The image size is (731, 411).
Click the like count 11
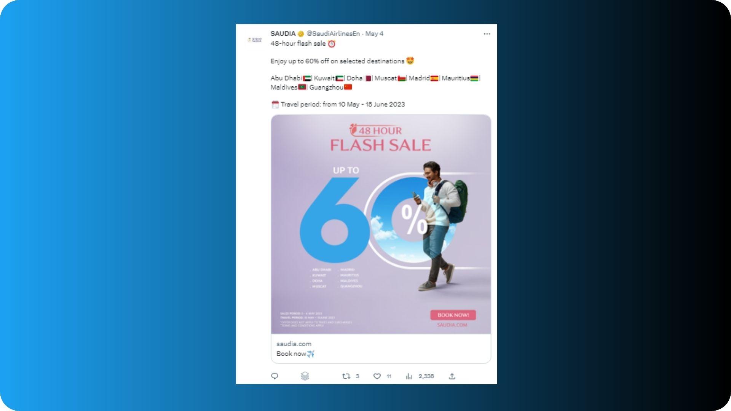pyautogui.click(x=389, y=376)
